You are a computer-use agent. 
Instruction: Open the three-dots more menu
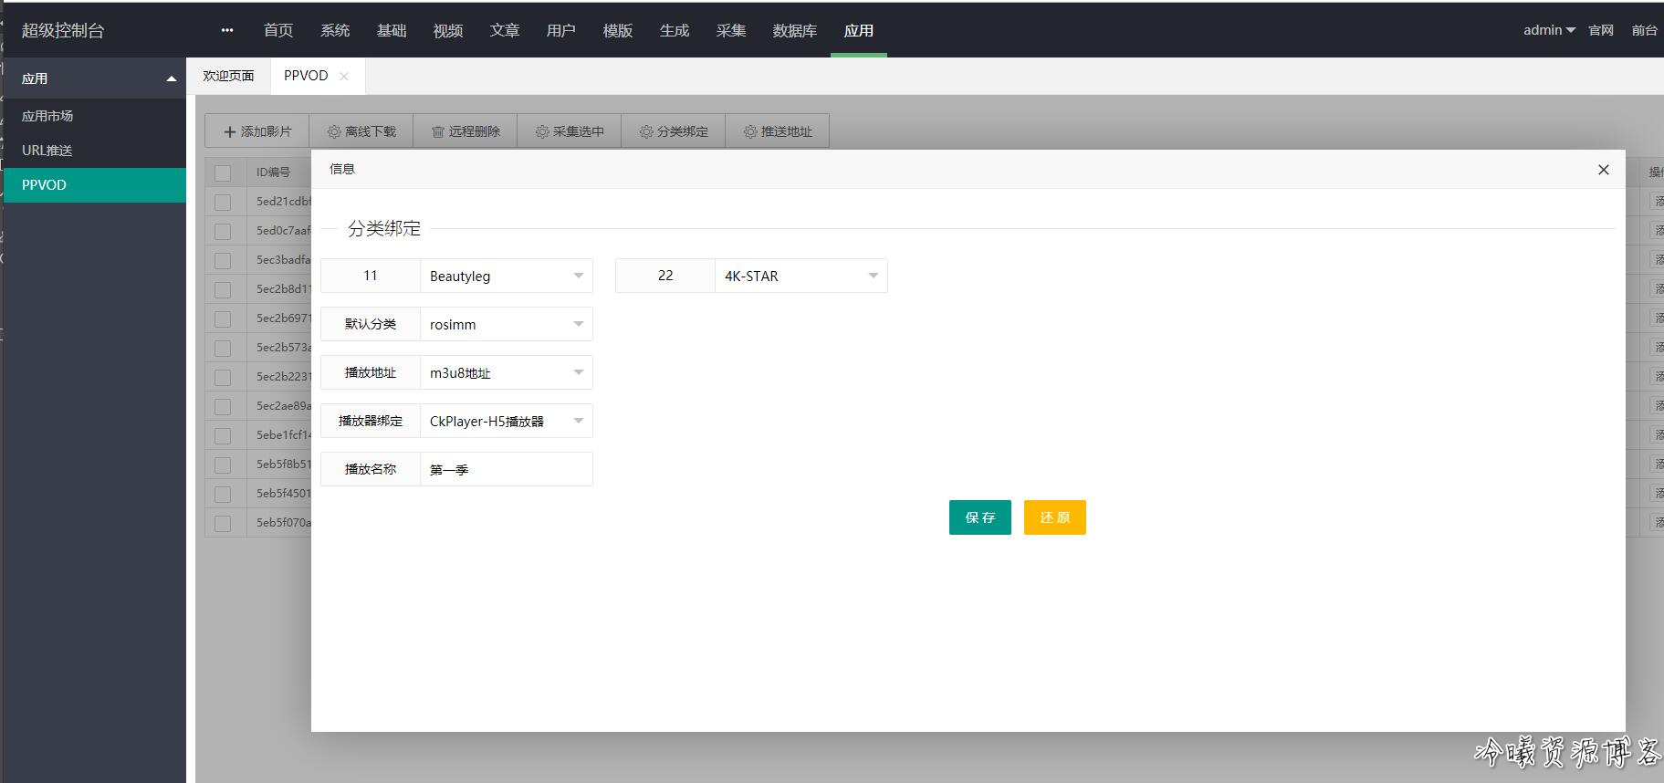point(227,30)
